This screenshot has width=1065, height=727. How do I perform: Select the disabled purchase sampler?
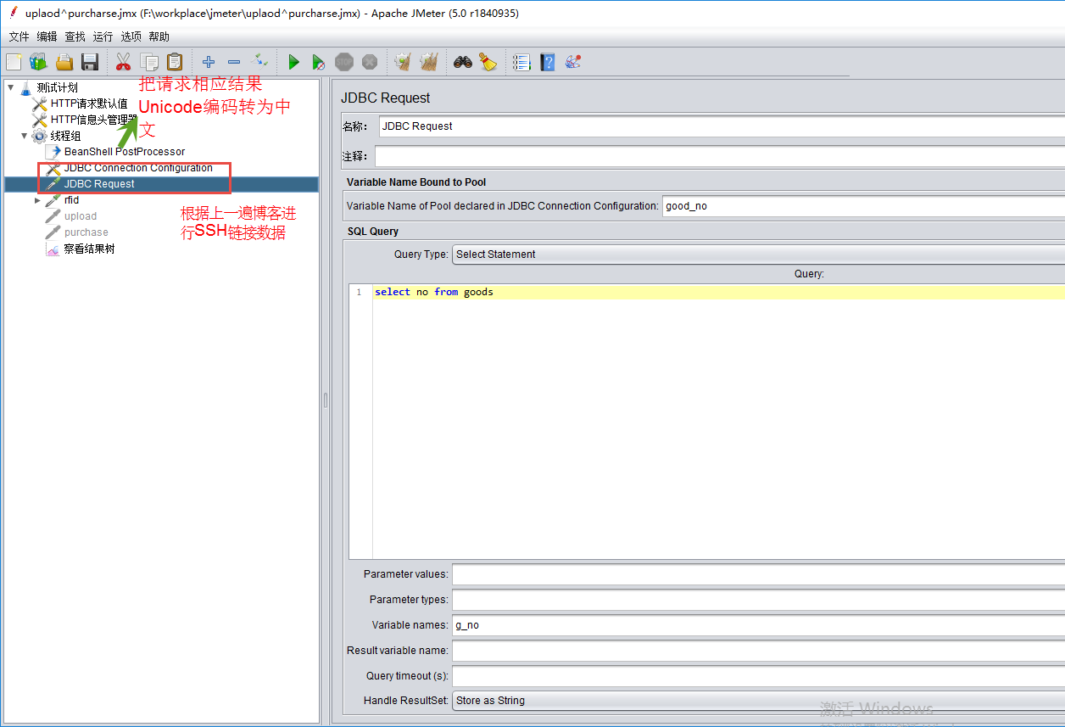(x=86, y=232)
